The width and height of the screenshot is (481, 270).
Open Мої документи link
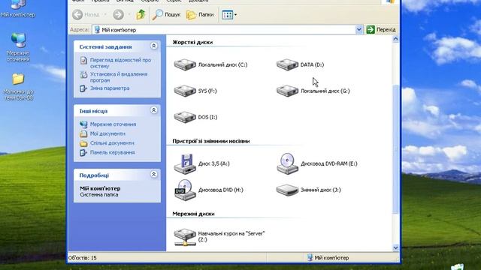pyautogui.click(x=107, y=133)
